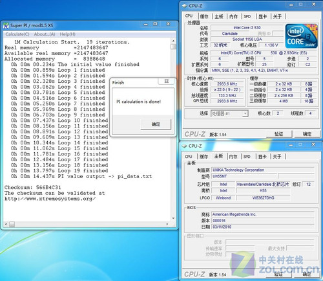Image resolution: width=323 pixels, height=281 pixels.
Task: Click the 133.3 MHz bus speed value
Action: tap(227, 95)
